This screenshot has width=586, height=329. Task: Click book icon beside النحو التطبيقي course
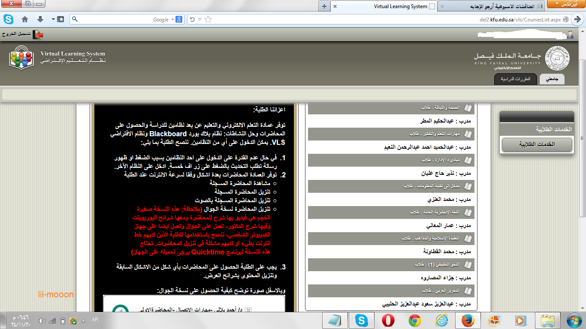(467, 264)
